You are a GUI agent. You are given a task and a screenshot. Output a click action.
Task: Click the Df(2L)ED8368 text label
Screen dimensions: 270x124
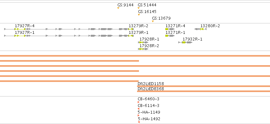click(151, 89)
